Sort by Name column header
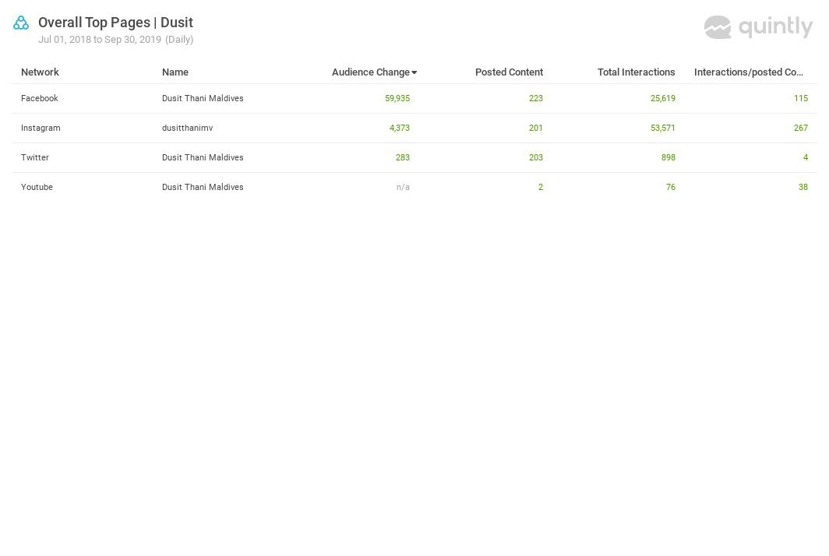 (x=175, y=72)
